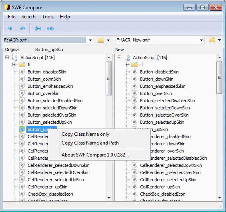
Task: Open the folder browse icon for the new file
Action: (x=212, y=40)
